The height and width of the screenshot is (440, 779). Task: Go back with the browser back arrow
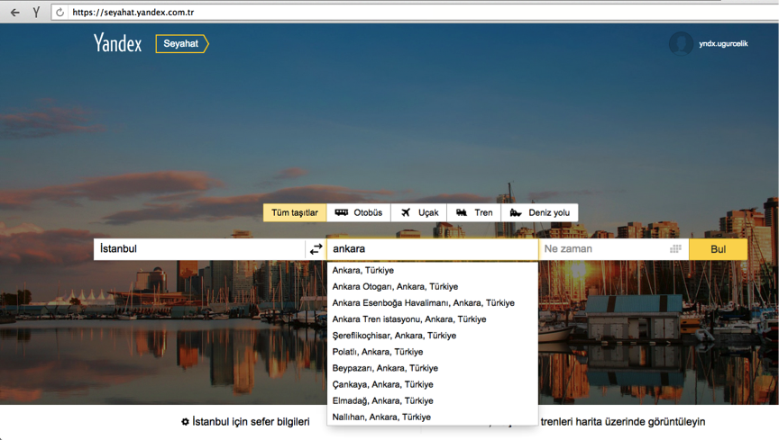coord(15,13)
